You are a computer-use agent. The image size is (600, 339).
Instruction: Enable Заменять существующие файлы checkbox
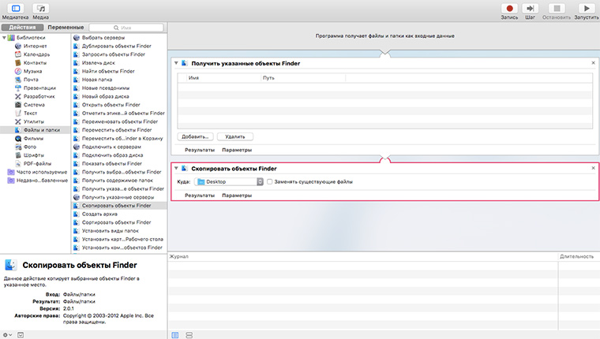270,182
